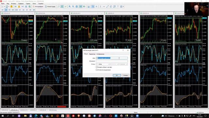Viewport: 209px width, 118px height.
Task: Select the equidistant channel tool
Action: (x=111, y=7)
